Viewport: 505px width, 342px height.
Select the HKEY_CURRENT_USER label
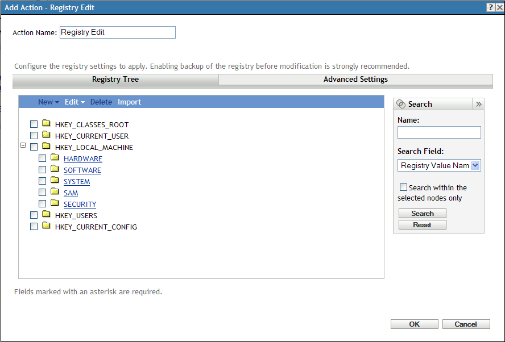click(x=92, y=136)
